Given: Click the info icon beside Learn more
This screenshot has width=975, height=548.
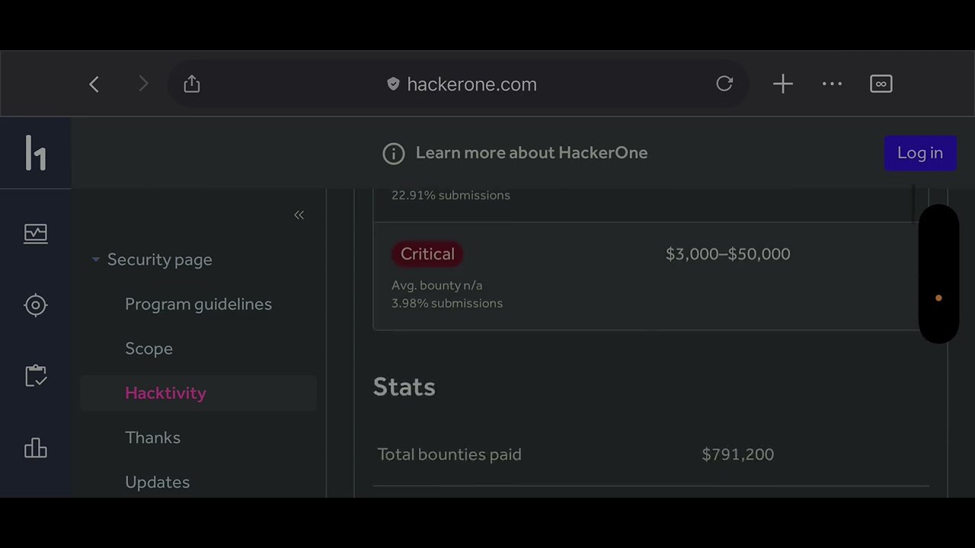Looking at the screenshot, I should pyautogui.click(x=393, y=154).
